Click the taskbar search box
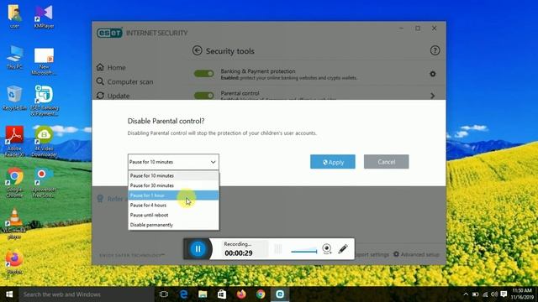This screenshot has width=538, height=302. [87, 294]
